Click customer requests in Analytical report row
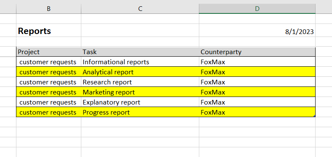The height and width of the screenshot is (157, 332). click(x=49, y=72)
